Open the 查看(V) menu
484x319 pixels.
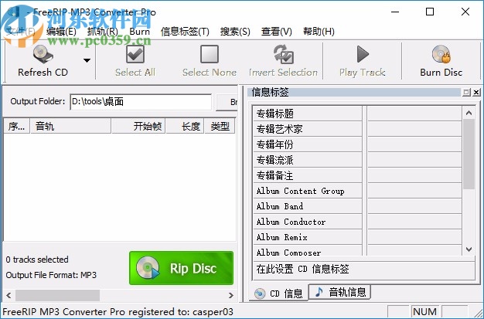(277, 32)
